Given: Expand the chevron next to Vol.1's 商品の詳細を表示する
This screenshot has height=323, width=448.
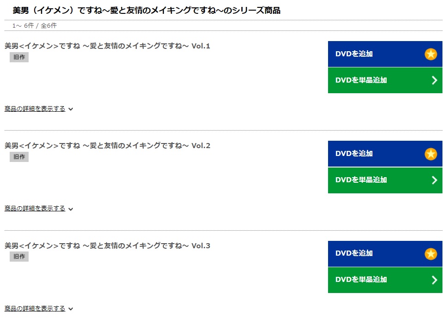Looking at the screenshot, I should (x=71, y=109).
